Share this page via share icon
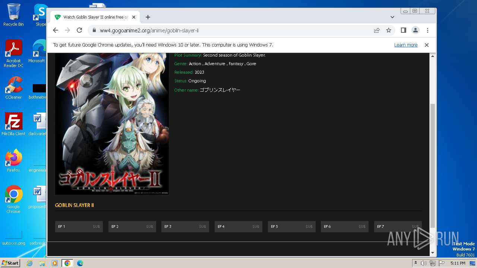477x268 pixels. coord(377,30)
